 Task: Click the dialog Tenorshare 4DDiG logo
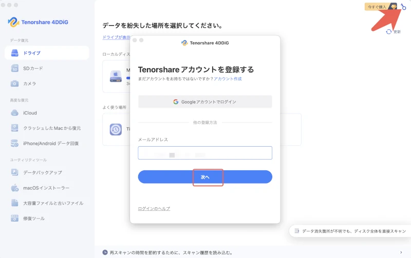click(205, 43)
